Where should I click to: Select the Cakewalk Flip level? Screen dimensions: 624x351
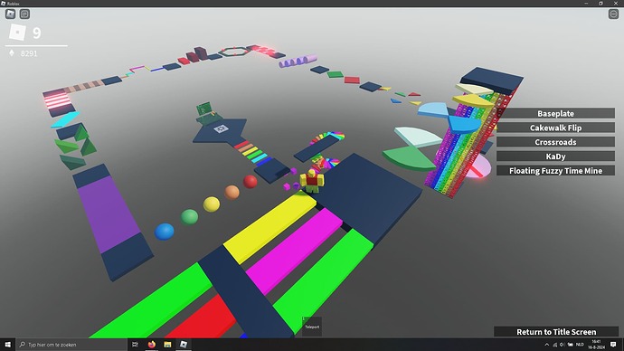click(x=555, y=128)
